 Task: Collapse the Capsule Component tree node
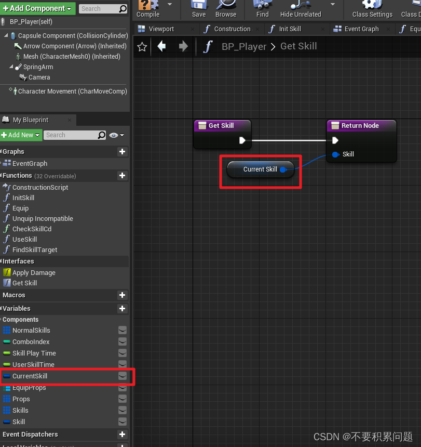6,36
